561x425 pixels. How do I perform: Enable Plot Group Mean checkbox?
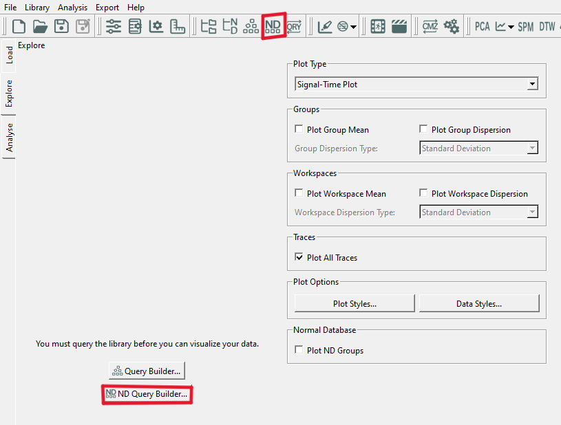(x=299, y=129)
